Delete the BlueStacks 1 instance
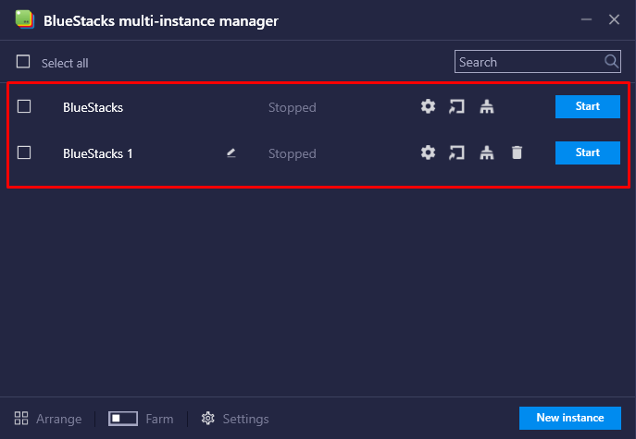This screenshot has width=636, height=439. 517,152
